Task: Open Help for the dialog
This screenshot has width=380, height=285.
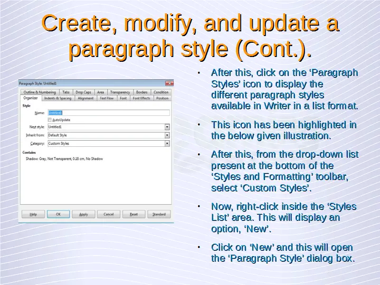Action: [33, 214]
